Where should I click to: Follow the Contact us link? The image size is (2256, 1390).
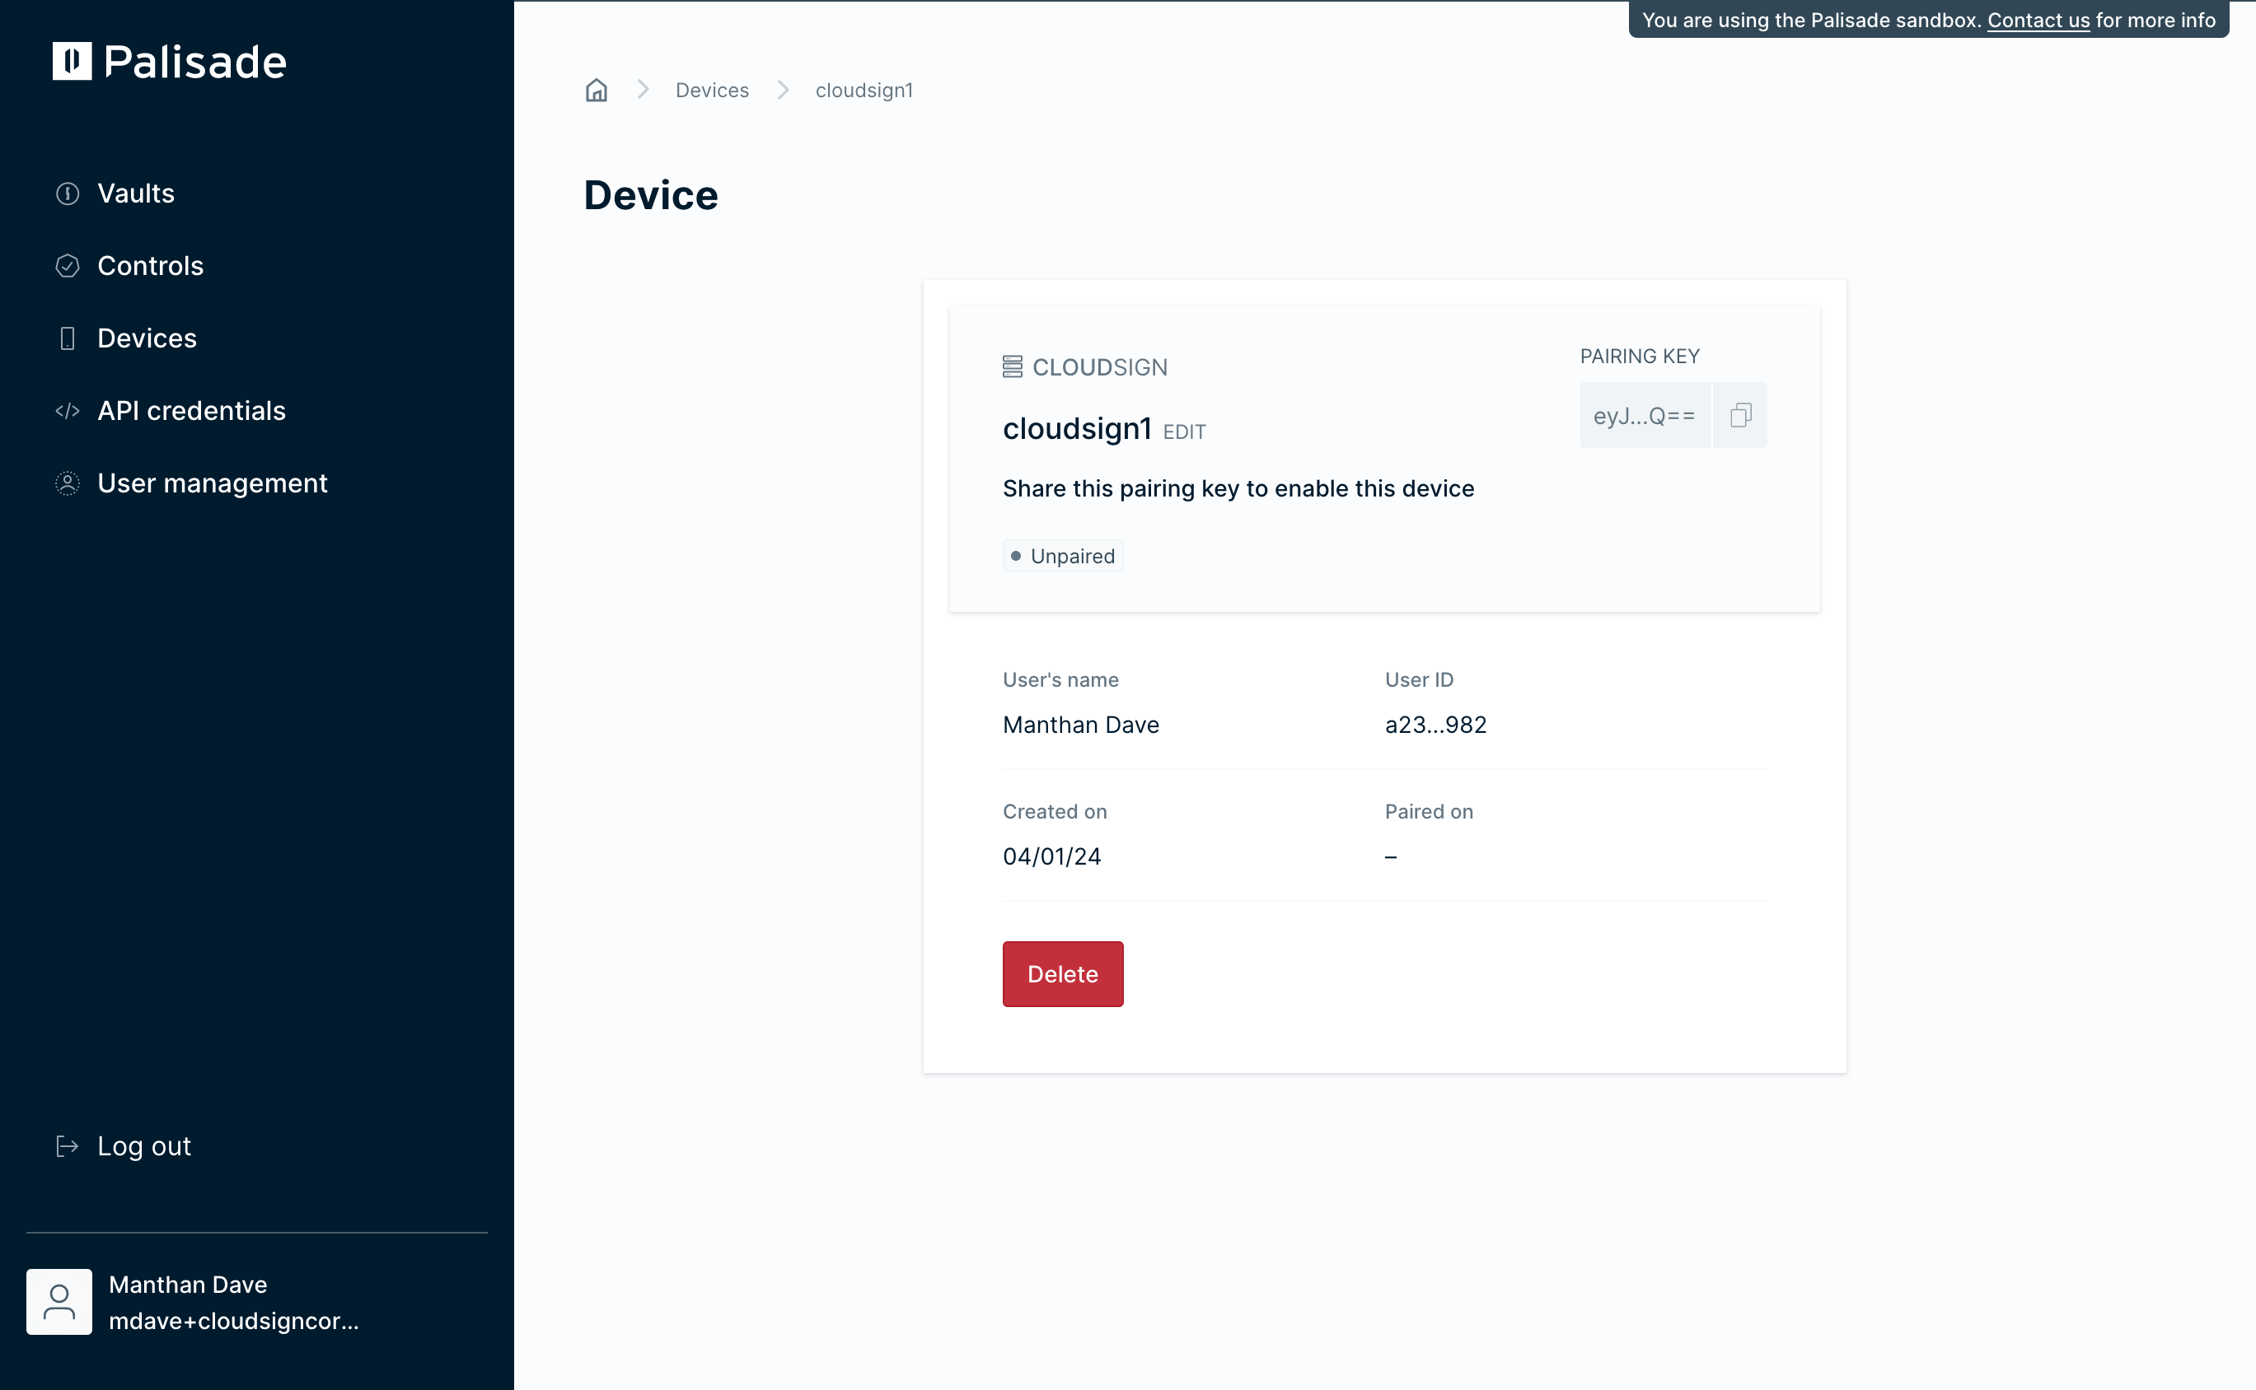(2038, 21)
